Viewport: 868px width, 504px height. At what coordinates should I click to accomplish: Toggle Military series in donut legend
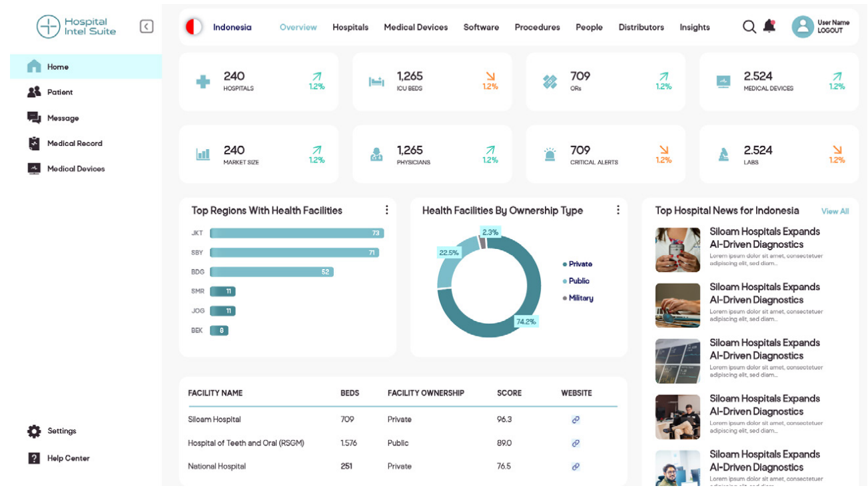tap(580, 298)
